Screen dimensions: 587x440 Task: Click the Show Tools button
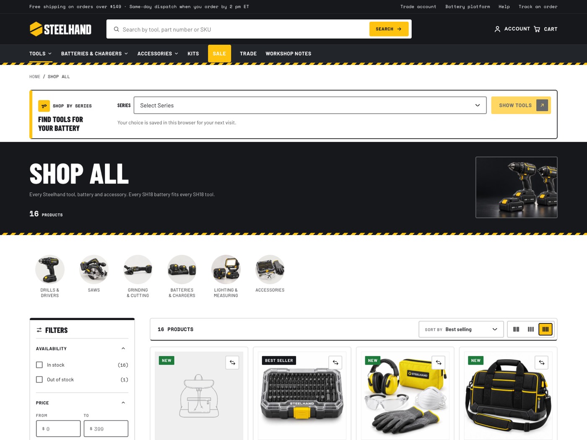521,105
